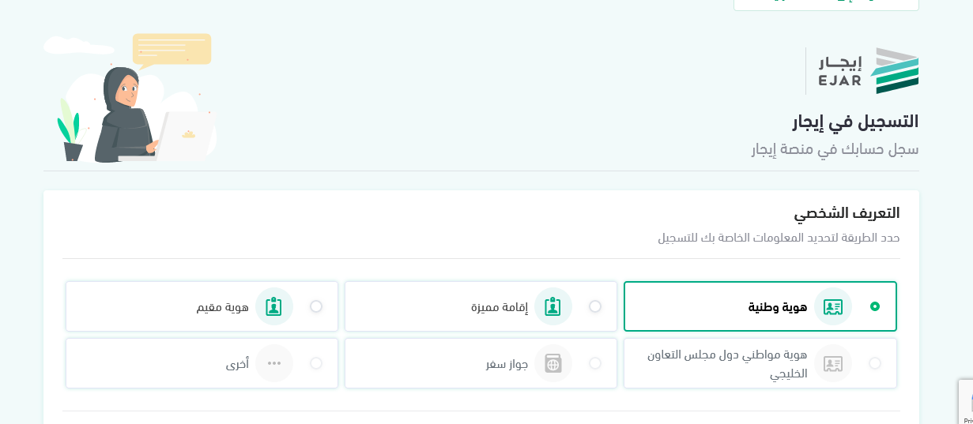
Task: Select the هوية مقيم radio button
Action: click(x=316, y=306)
